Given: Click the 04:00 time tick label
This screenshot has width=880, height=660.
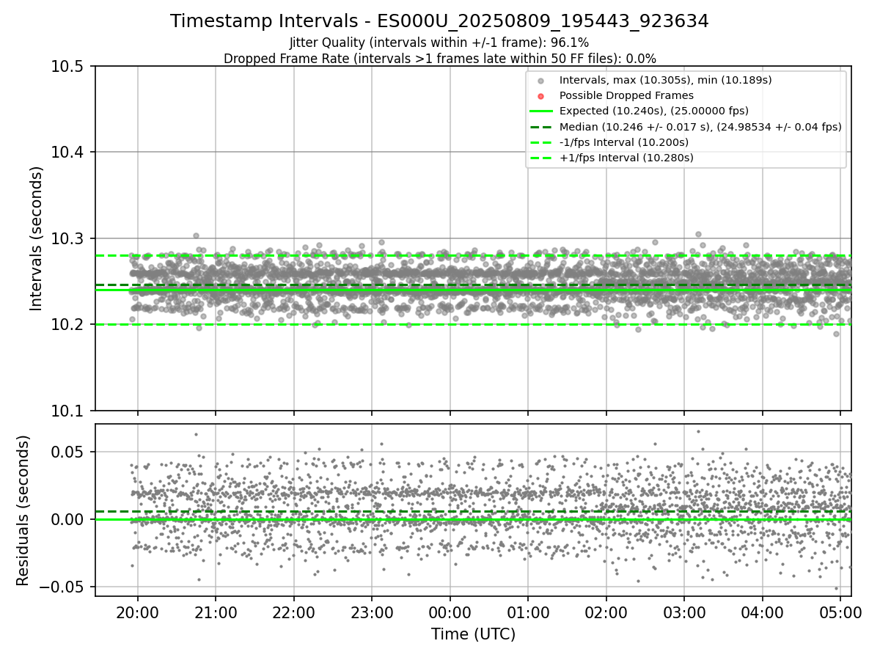Looking at the screenshot, I should (763, 612).
